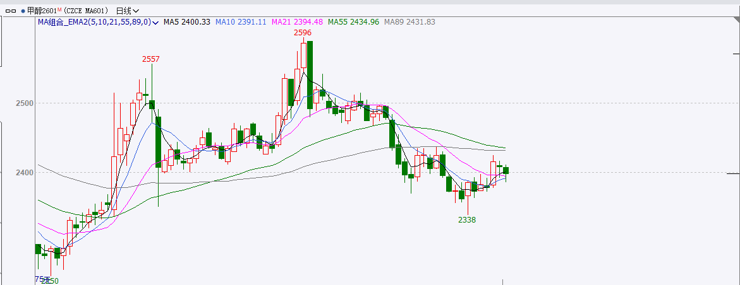Click the 2596 high price label
The height and width of the screenshot is (285, 740).
pyautogui.click(x=303, y=33)
